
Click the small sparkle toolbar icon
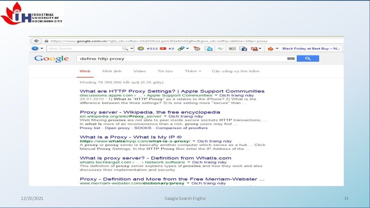220,49
